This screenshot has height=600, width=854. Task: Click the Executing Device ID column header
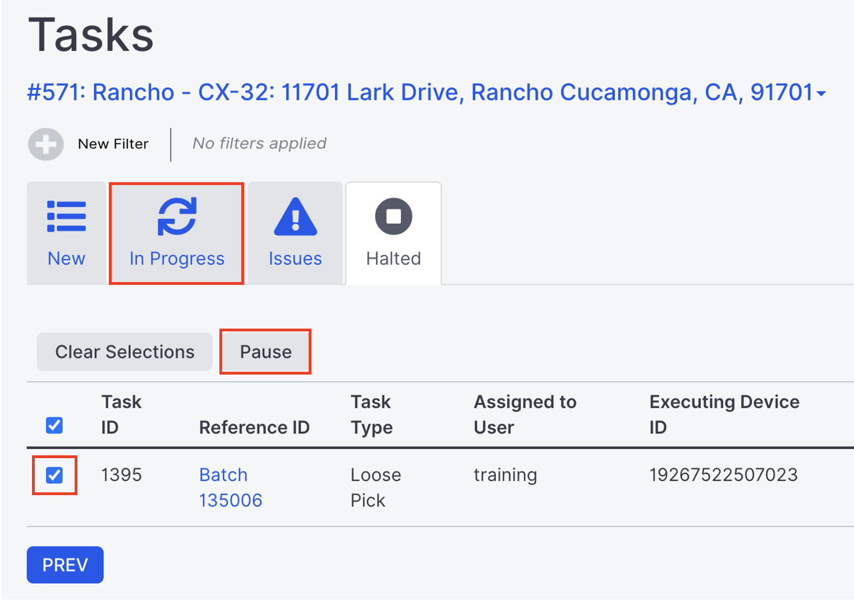point(724,414)
